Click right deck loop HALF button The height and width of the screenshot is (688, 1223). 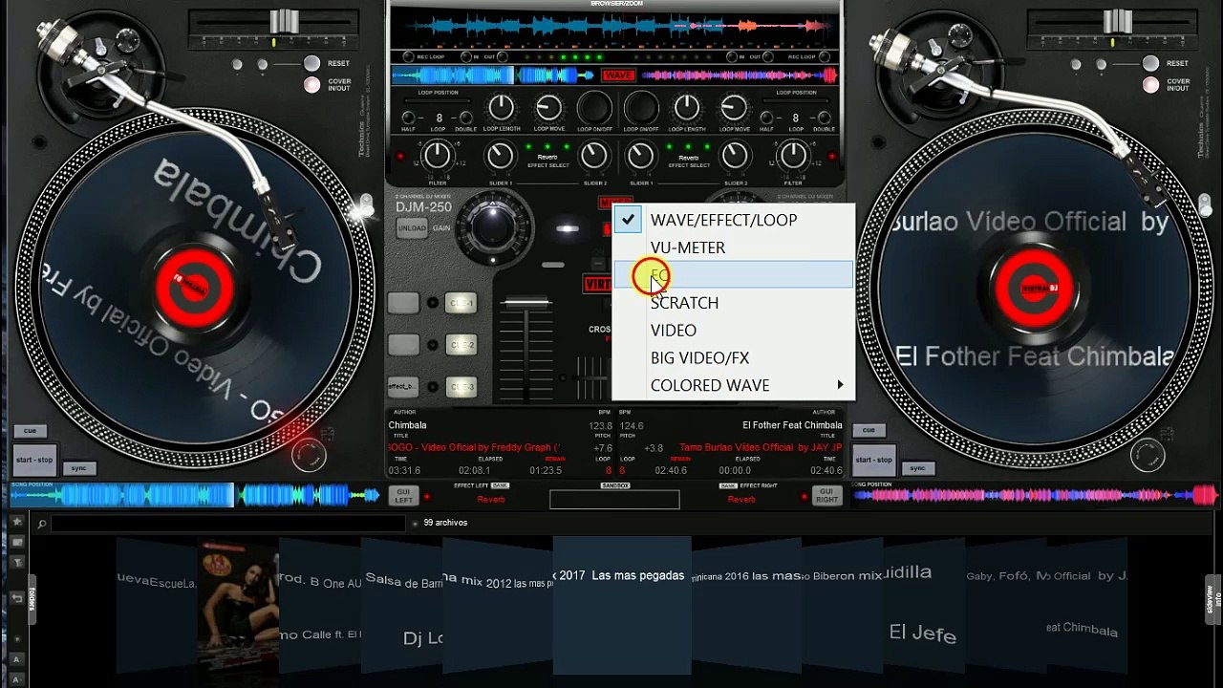click(x=767, y=118)
